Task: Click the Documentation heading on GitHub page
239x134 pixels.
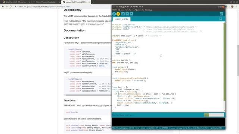Action: point(74,31)
